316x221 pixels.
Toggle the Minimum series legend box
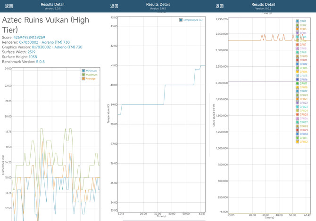pos(83,71)
